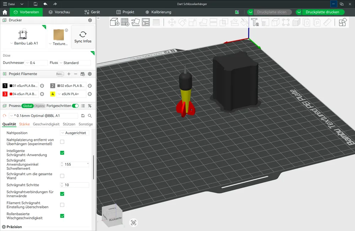
Task: Open the Fluss Standard dropdown
Action: (75, 63)
